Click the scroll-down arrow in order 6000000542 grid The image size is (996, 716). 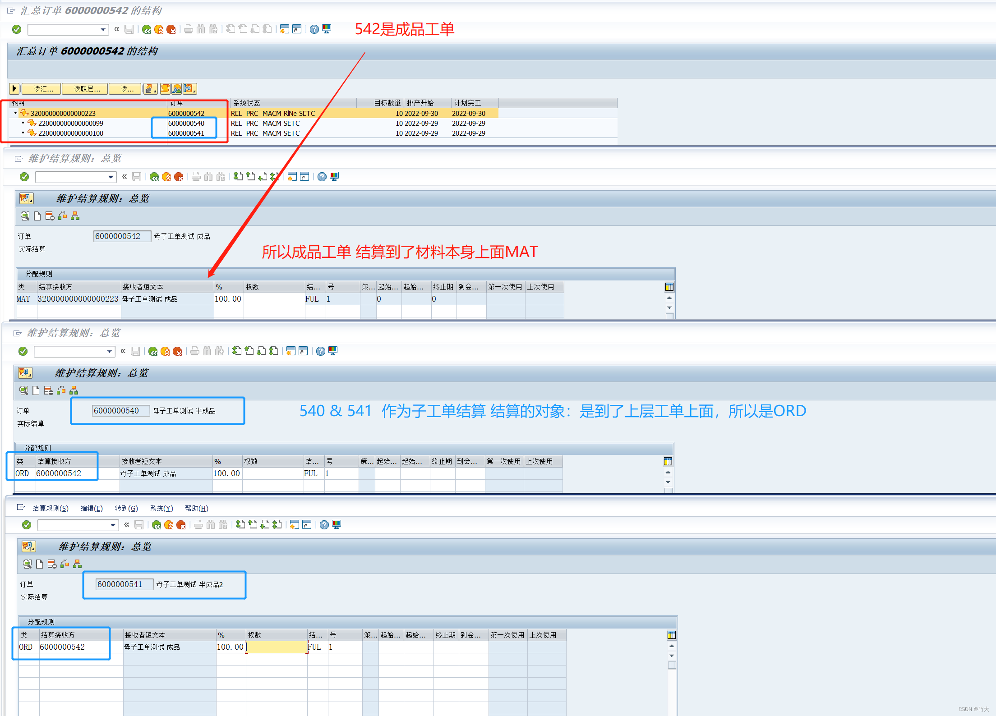click(669, 308)
